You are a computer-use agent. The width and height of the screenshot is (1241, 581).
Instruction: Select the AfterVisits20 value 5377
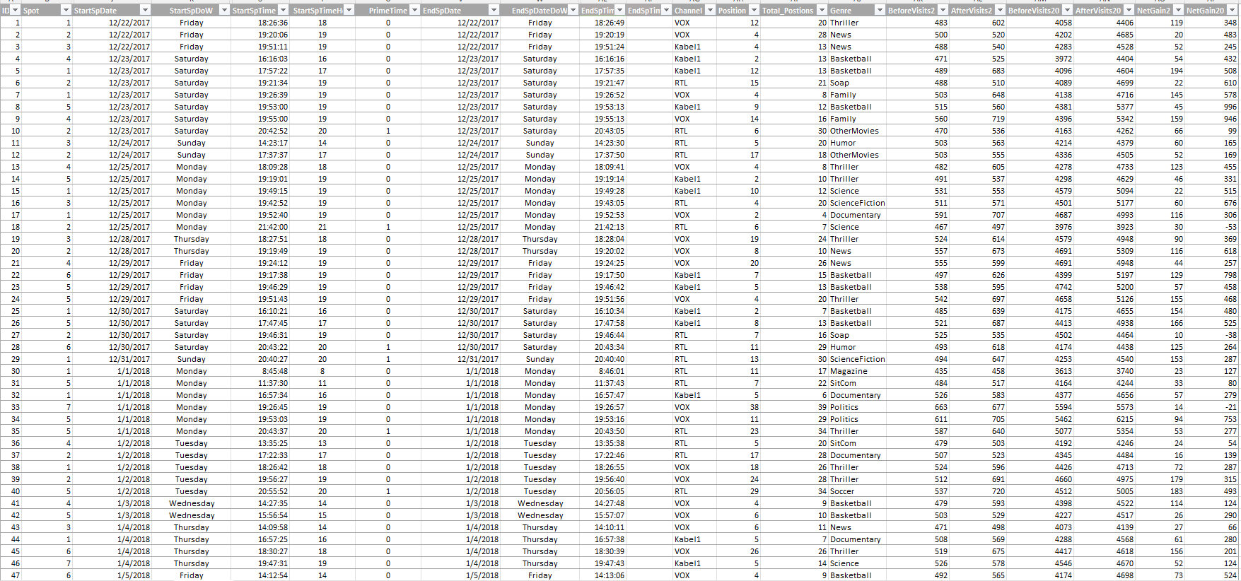[1104, 107]
